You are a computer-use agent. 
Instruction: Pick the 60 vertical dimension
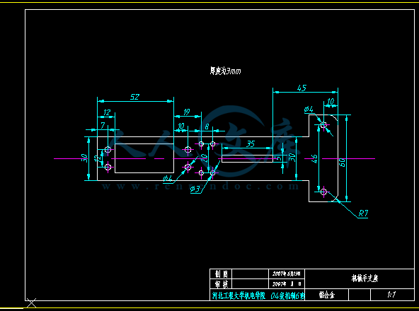[342, 163]
